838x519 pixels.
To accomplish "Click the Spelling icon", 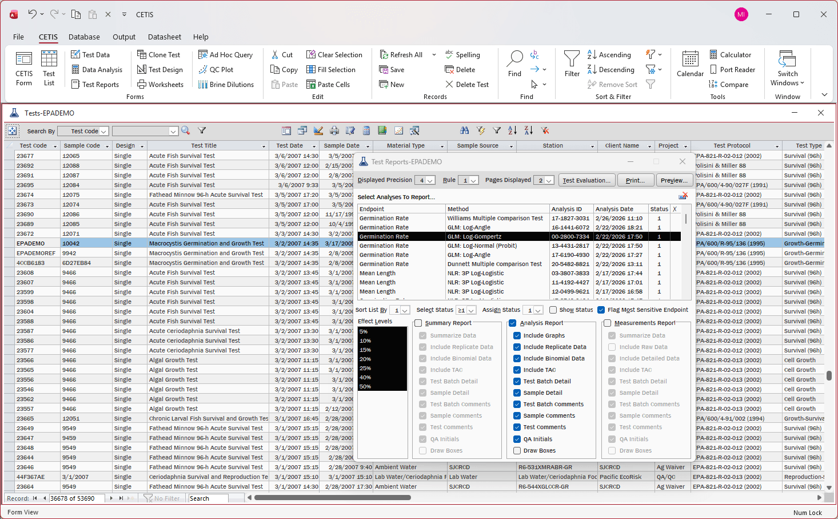I will point(449,54).
